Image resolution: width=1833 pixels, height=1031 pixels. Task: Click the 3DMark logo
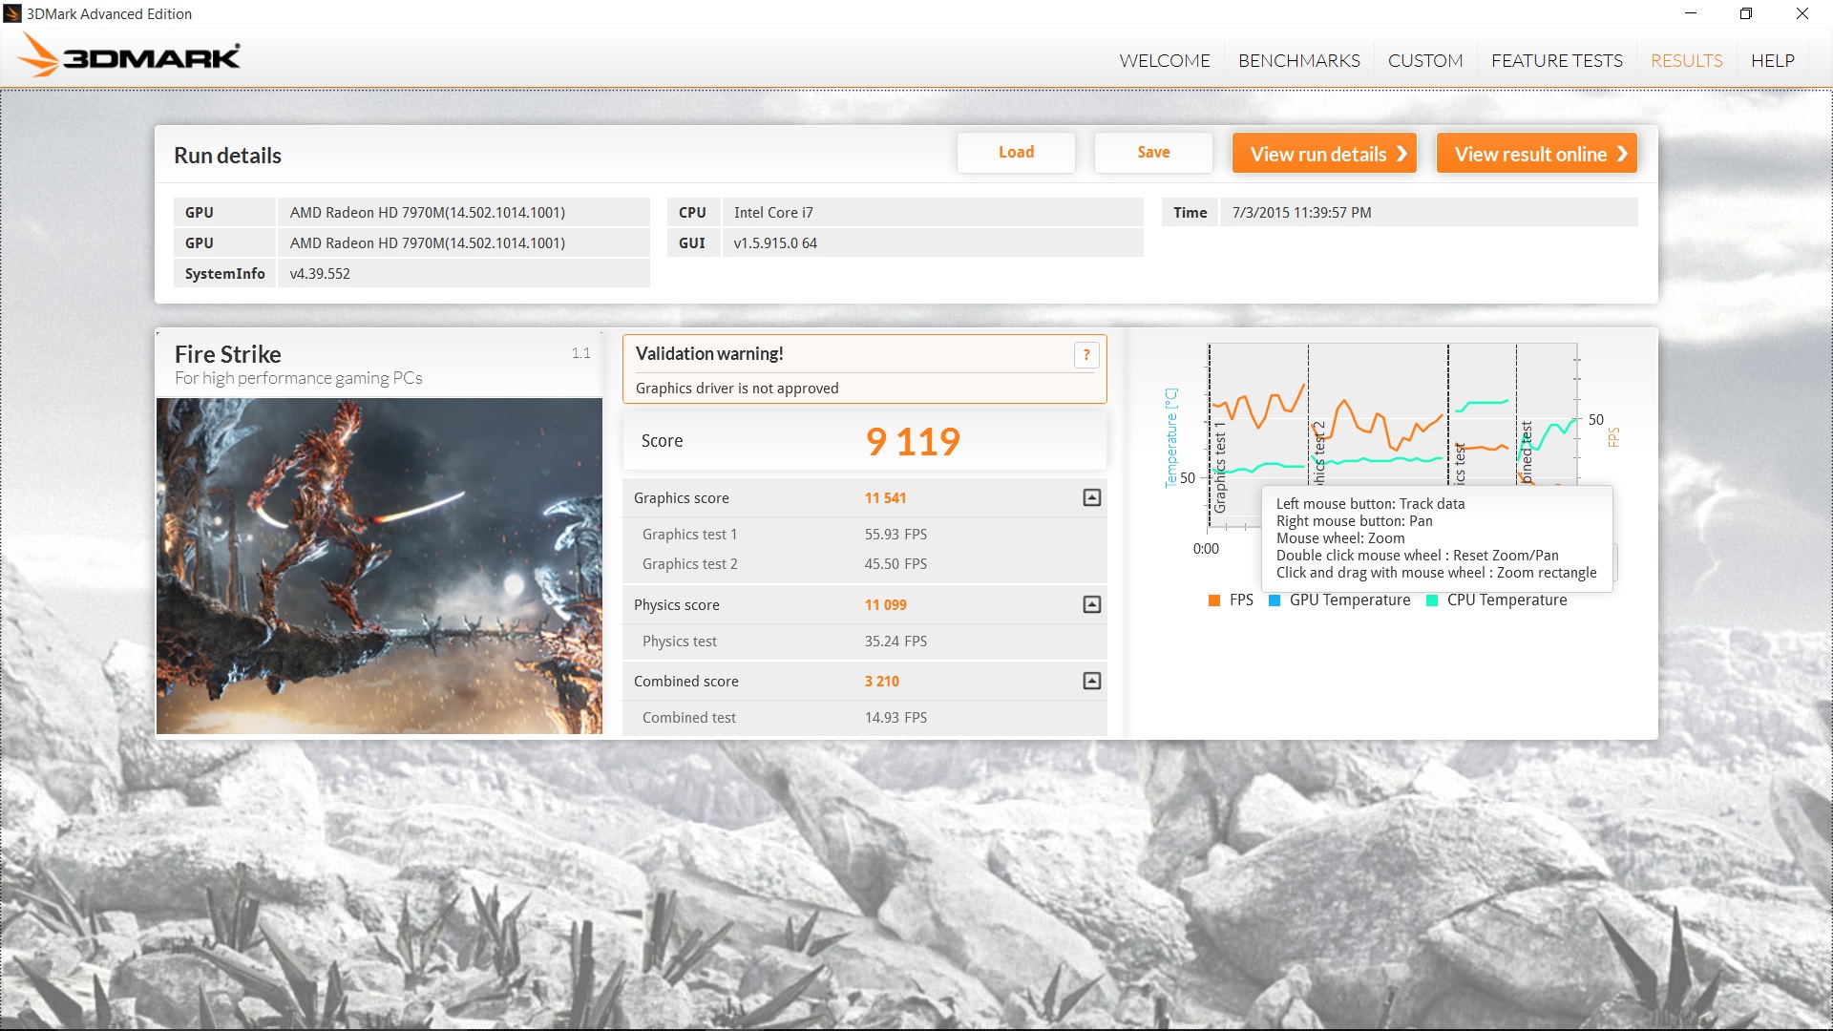(130, 55)
